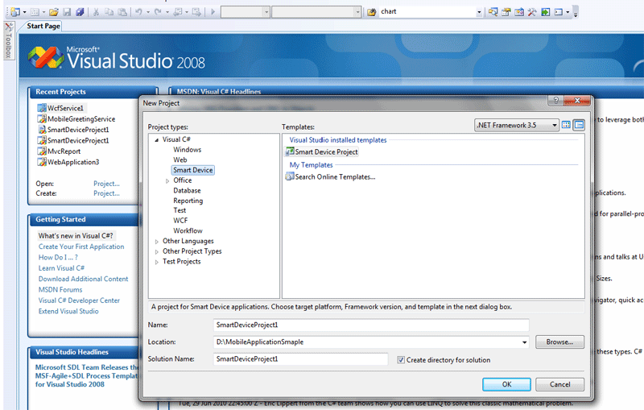
Task: Click the Open File folder icon
Action: [53, 12]
